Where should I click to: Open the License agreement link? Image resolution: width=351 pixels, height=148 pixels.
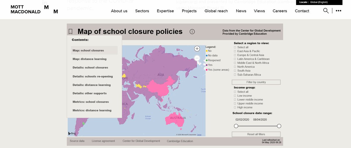[x=103, y=141]
